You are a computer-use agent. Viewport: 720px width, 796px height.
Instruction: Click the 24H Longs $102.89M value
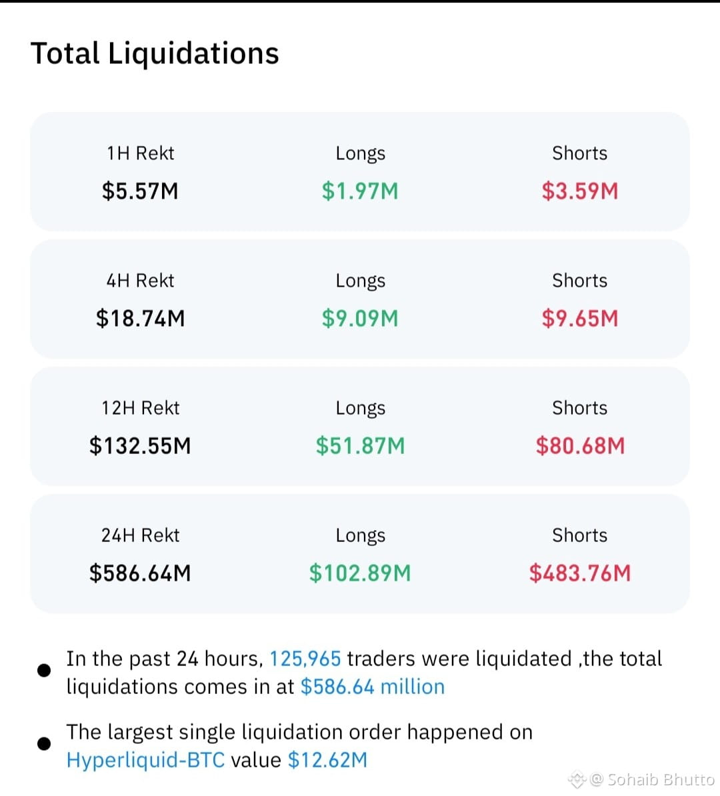[x=360, y=573]
